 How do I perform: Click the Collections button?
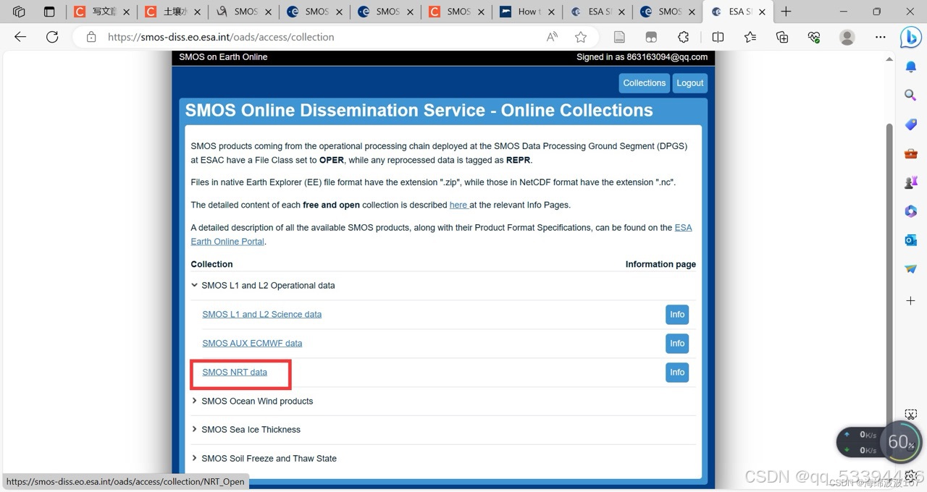point(644,83)
